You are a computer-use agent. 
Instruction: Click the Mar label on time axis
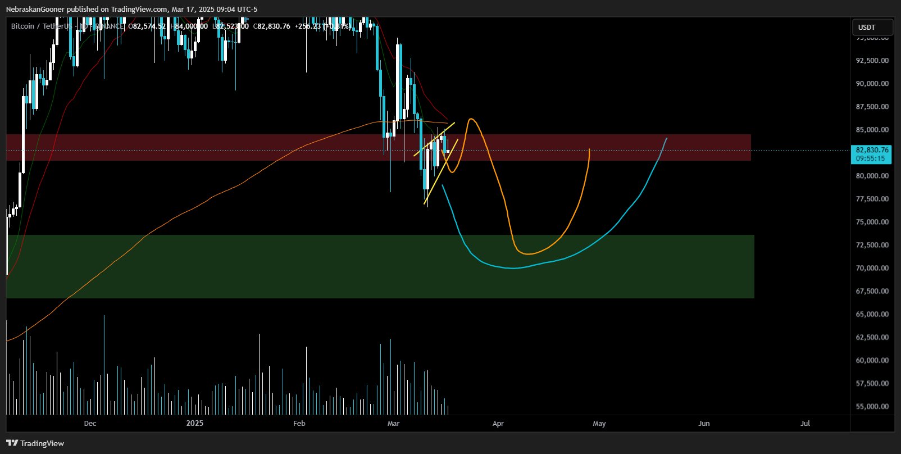(x=393, y=423)
